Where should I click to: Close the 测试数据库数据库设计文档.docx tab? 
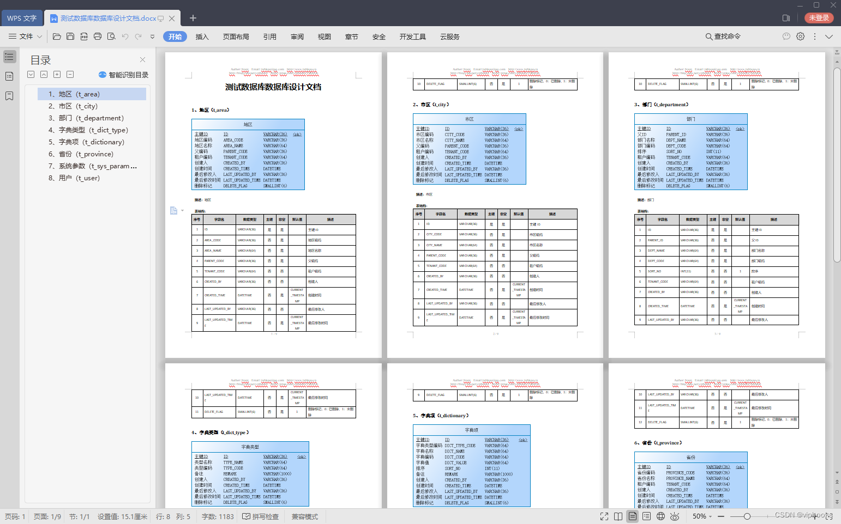[x=172, y=18]
